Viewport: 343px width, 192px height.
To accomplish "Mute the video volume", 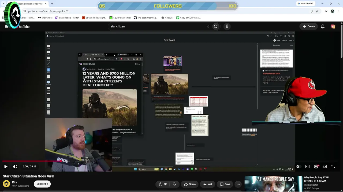I will 15,166.
